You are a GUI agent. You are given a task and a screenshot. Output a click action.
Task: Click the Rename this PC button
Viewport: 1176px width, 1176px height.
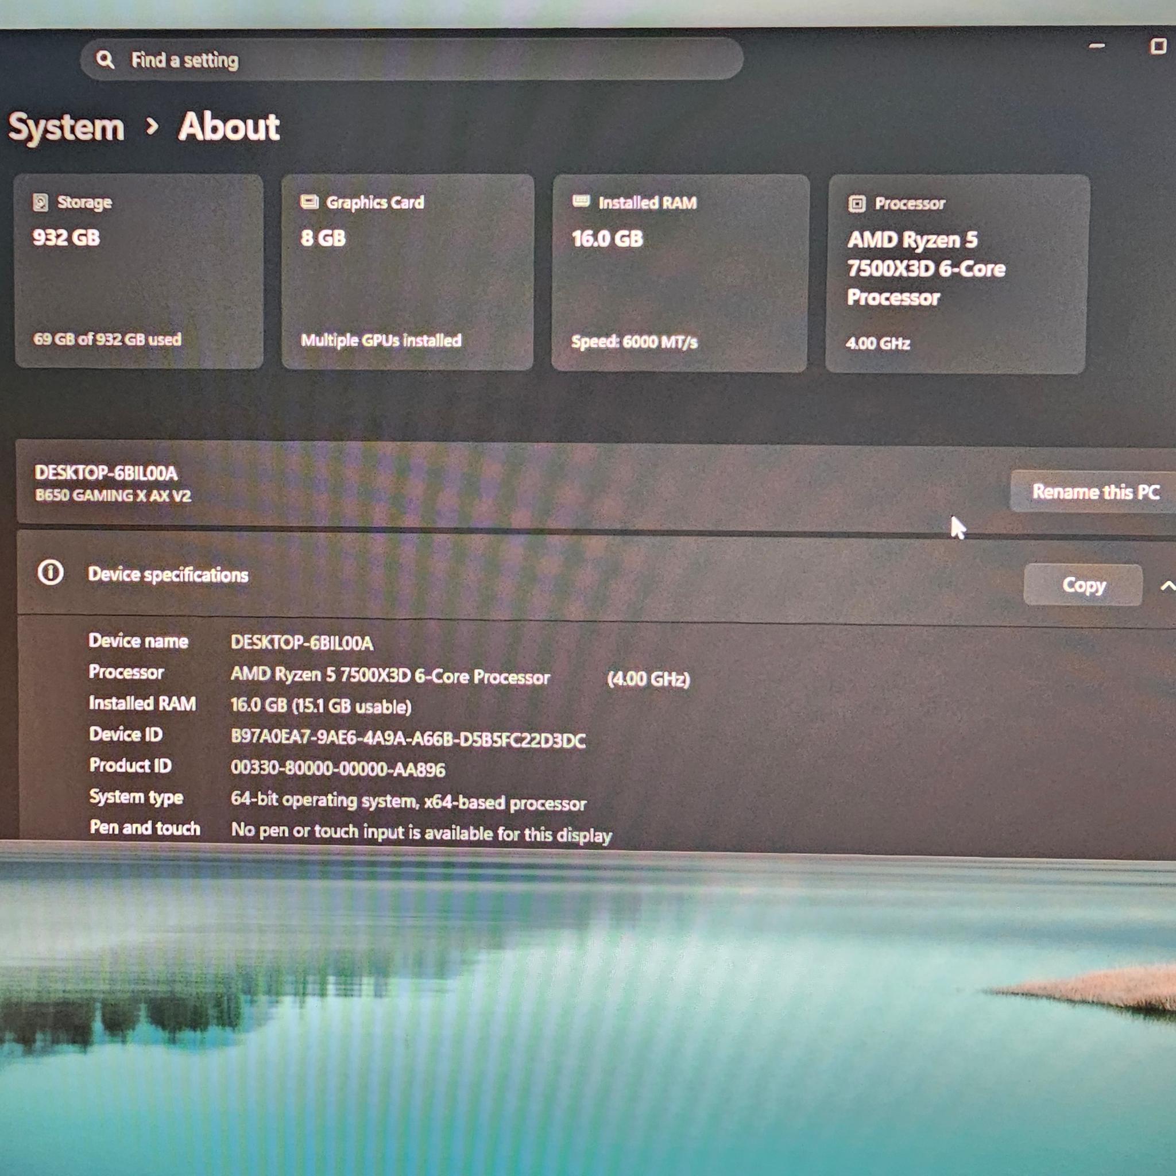tap(1094, 491)
